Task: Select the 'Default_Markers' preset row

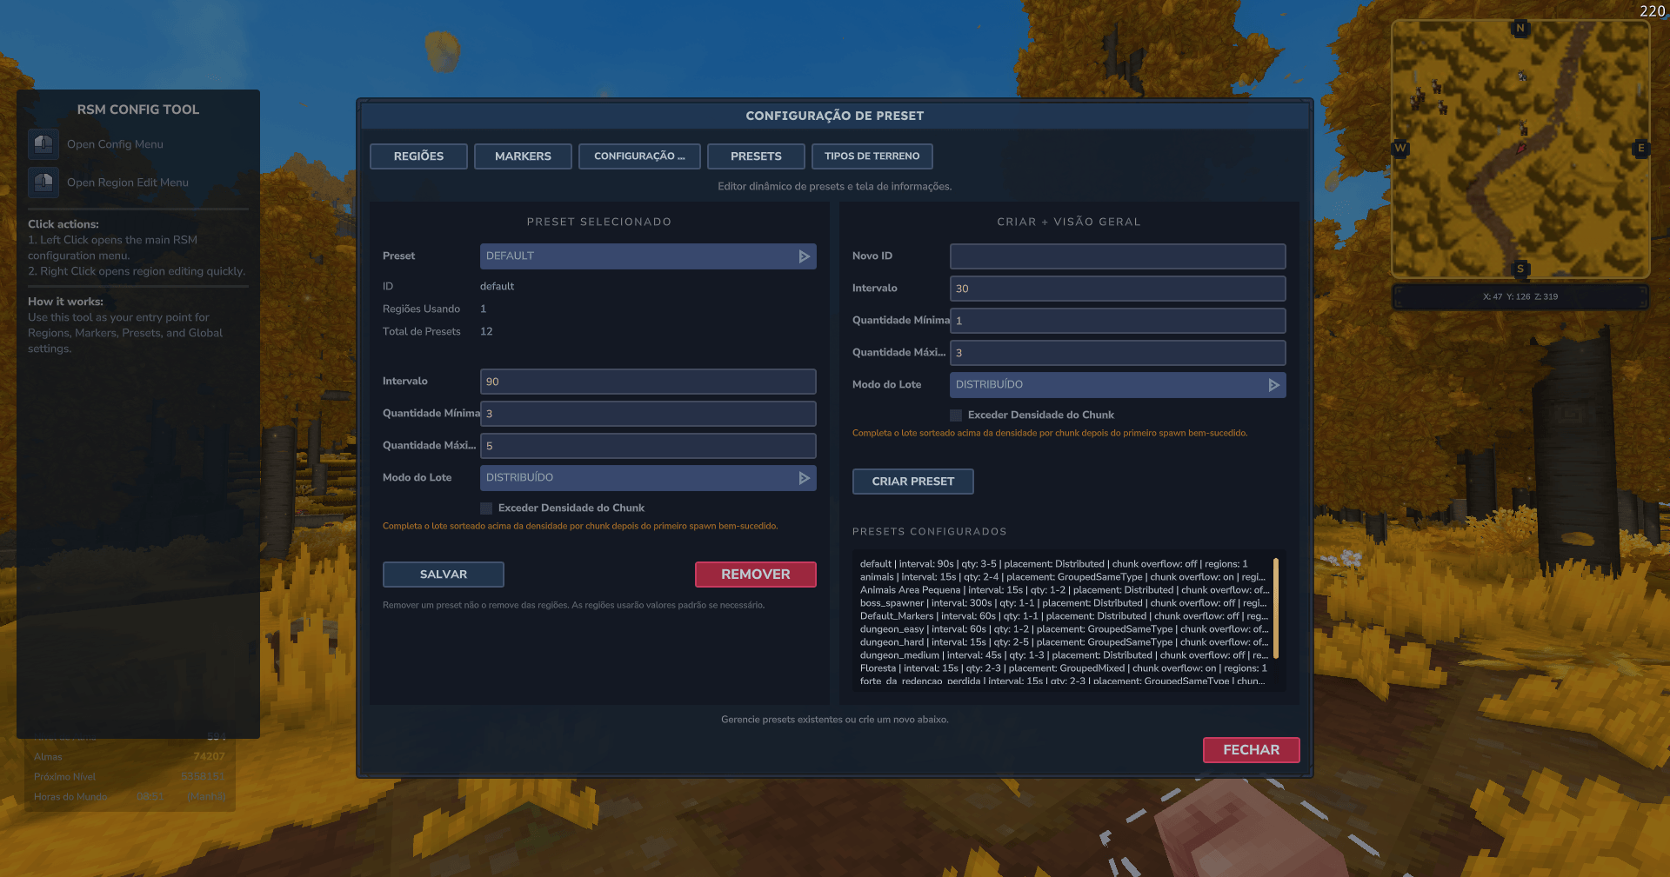Action: tap(1065, 616)
